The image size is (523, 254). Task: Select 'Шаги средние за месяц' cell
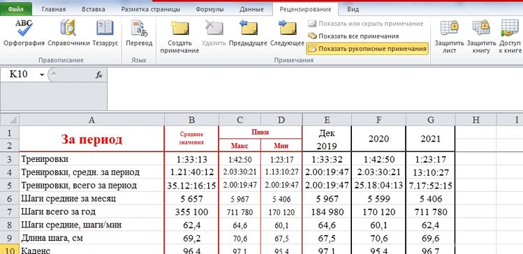(x=91, y=199)
